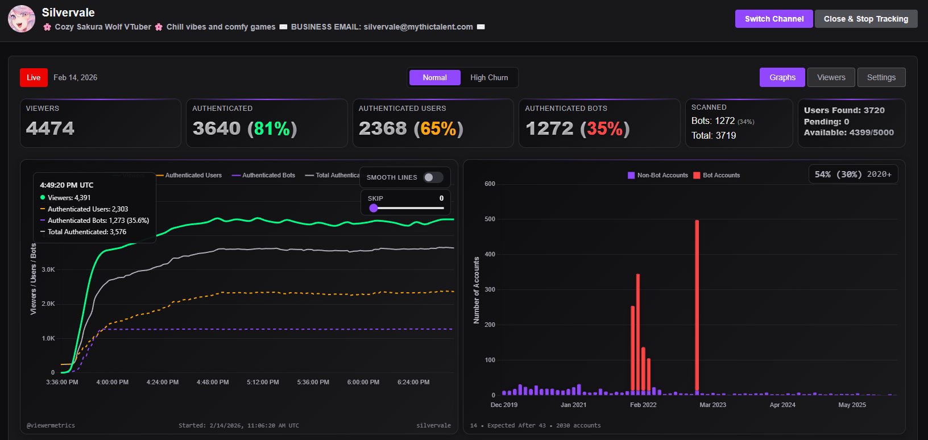Toggle Non-Bot Accounts legend entry
The width and height of the screenshot is (928, 440).
click(658, 175)
